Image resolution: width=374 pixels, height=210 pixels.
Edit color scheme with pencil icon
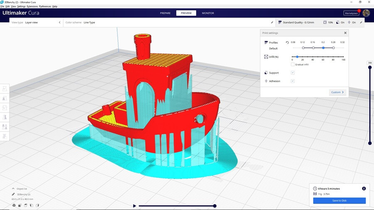272,22
